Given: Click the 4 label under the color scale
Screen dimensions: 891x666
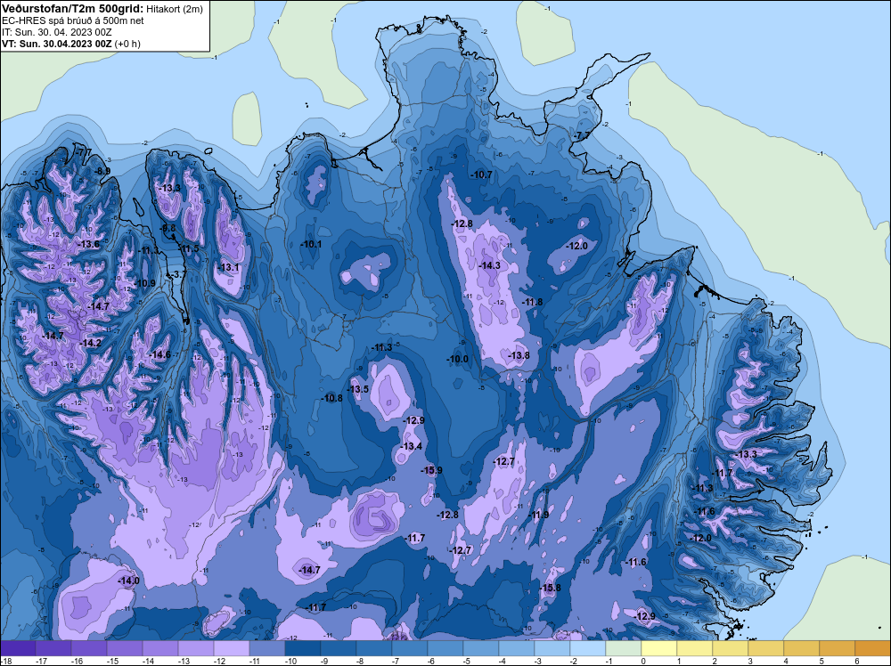Looking at the screenshot, I should [786, 661].
